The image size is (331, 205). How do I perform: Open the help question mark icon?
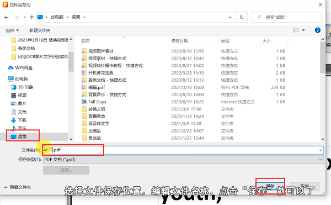(318, 30)
